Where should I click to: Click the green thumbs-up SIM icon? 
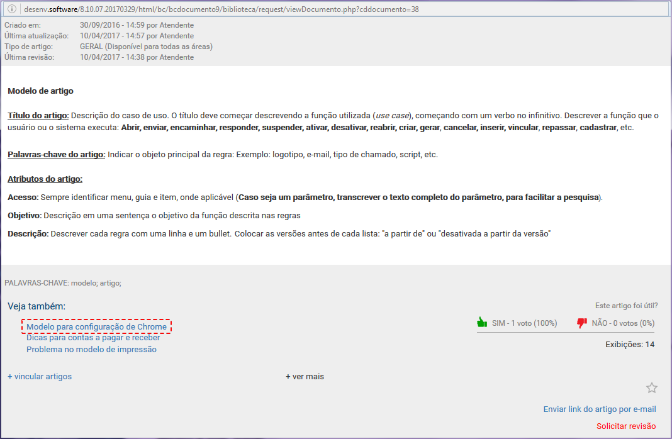pyautogui.click(x=482, y=322)
